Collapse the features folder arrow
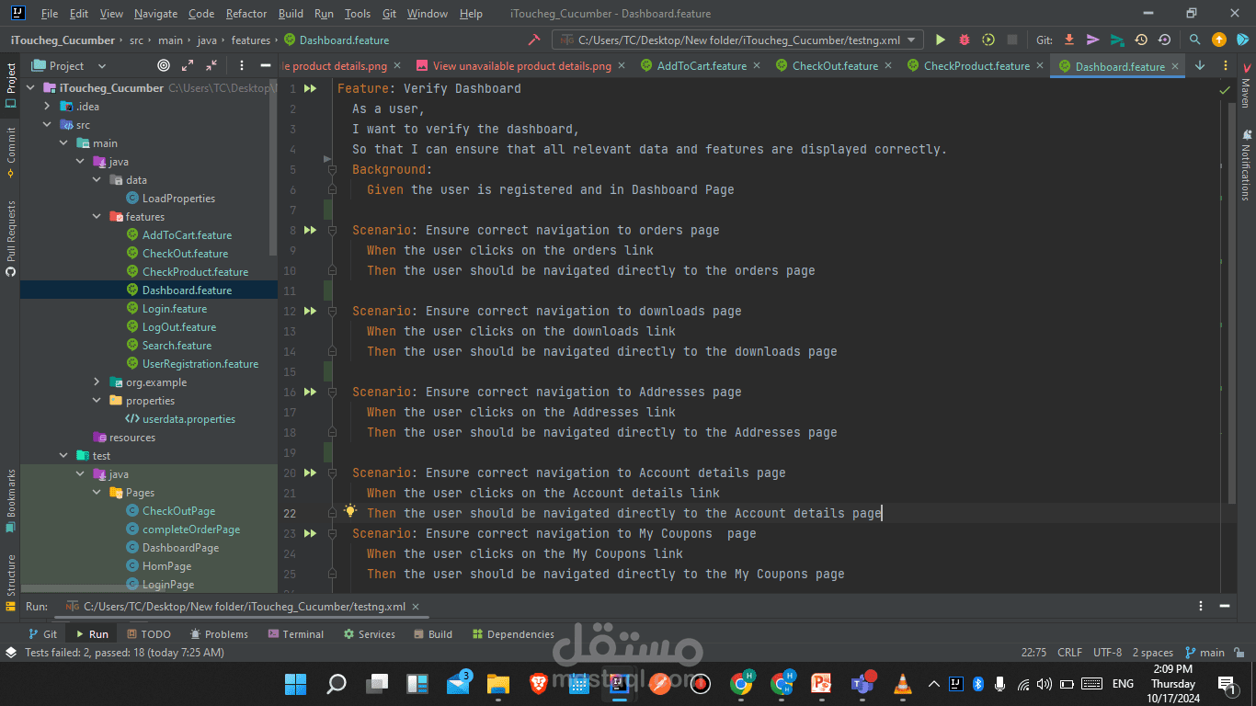This screenshot has width=1256, height=706. pyautogui.click(x=97, y=217)
